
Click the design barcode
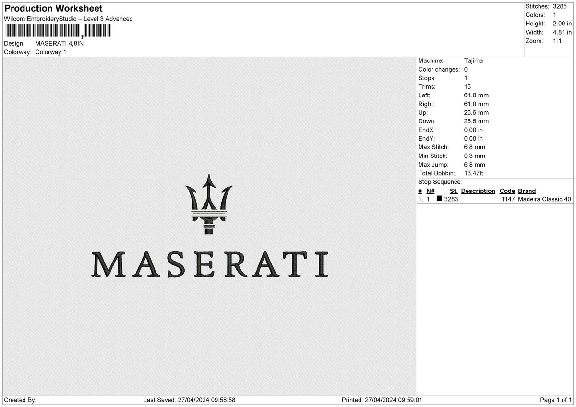coord(58,31)
